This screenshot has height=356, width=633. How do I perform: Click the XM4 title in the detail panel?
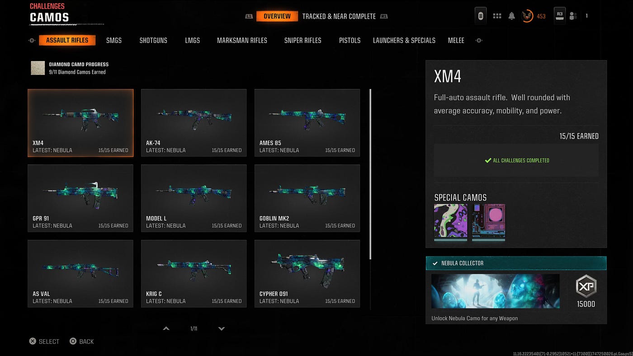click(448, 77)
